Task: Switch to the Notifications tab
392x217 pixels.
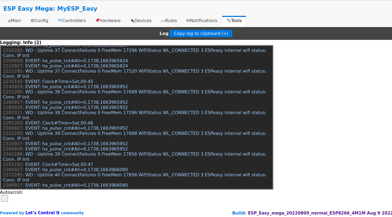Action: click(202, 21)
